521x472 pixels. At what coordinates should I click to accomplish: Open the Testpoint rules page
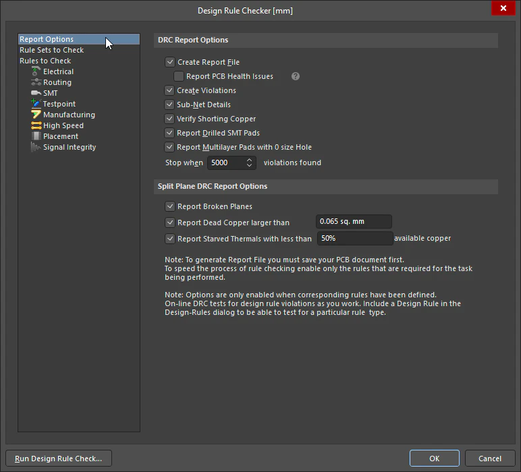click(x=59, y=104)
